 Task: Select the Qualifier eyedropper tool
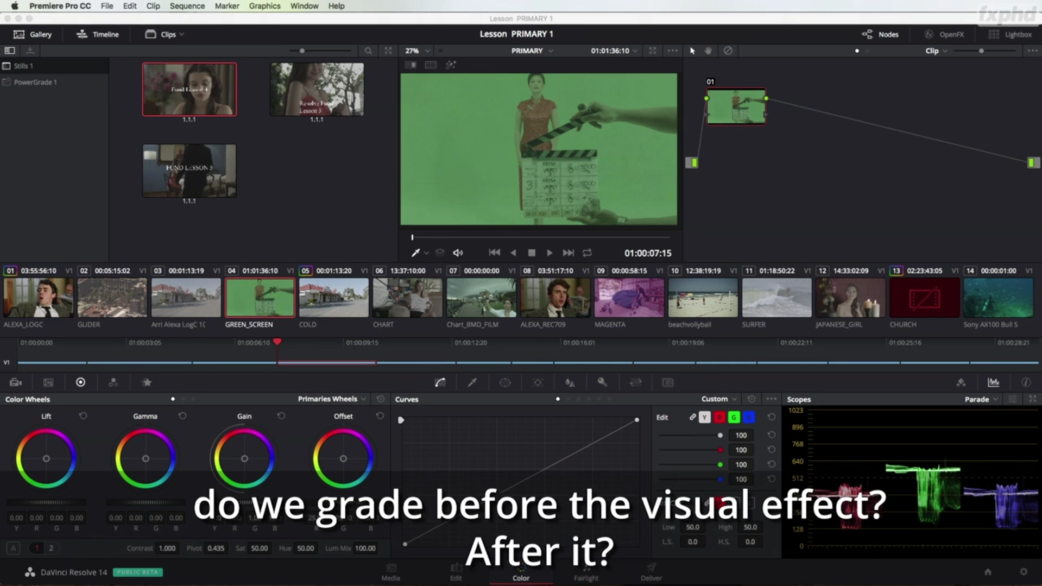tap(471, 382)
